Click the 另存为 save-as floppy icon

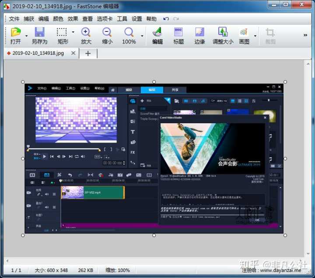click(39, 32)
